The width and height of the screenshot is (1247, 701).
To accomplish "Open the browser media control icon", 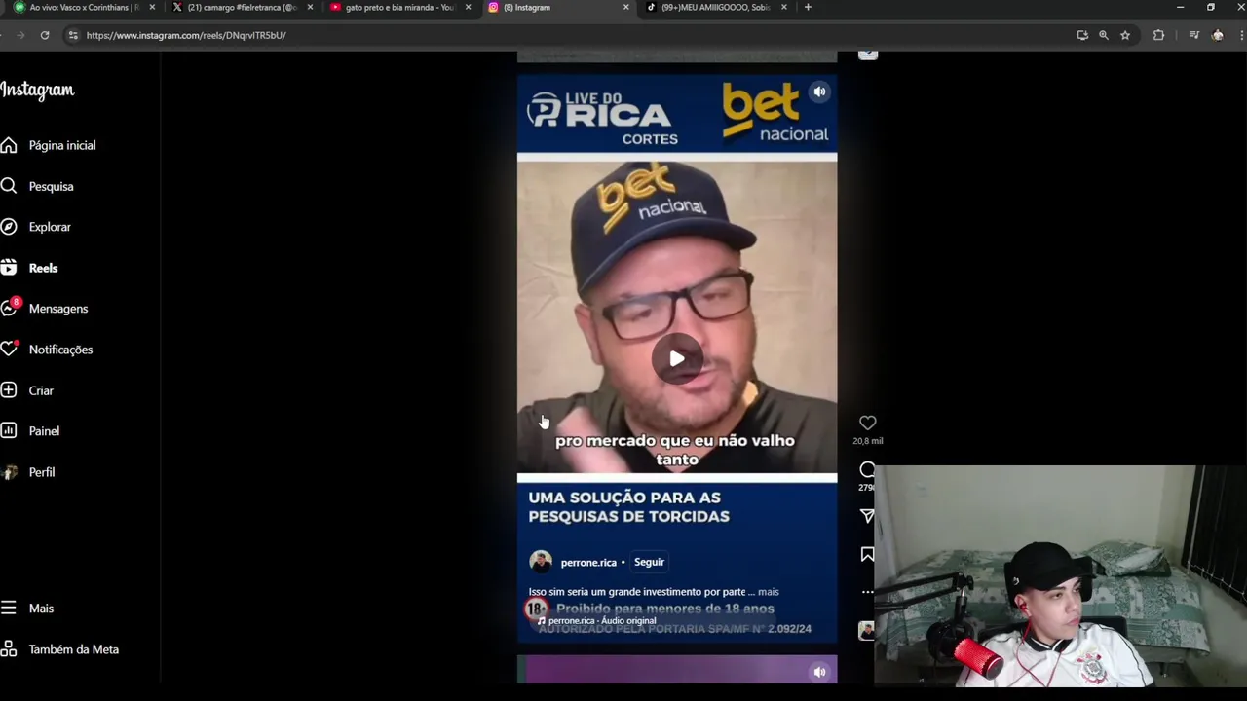I will tap(1193, 35).
